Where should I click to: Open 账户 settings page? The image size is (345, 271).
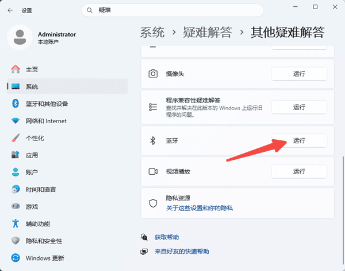tap(67, 172)
